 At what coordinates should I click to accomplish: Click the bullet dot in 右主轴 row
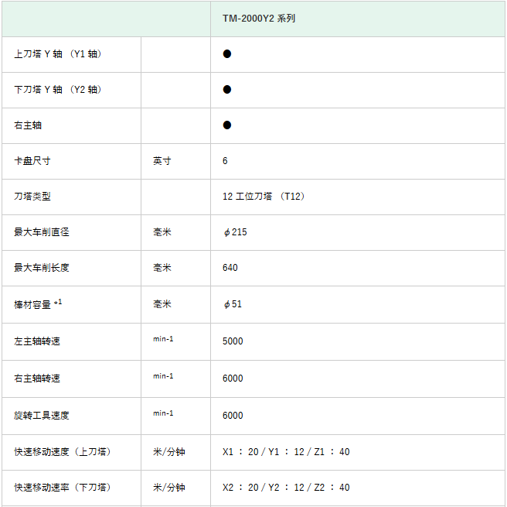point(227,125)
